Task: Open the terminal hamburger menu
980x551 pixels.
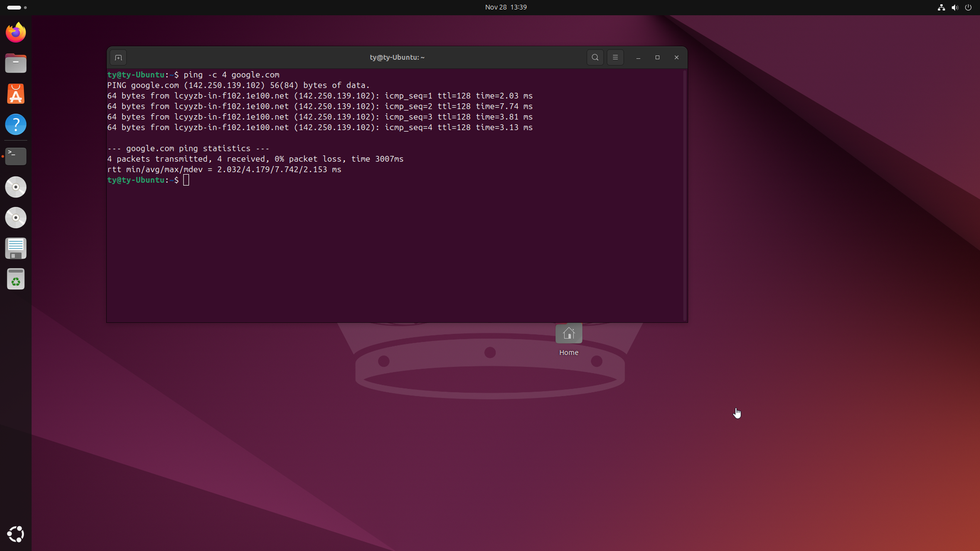Action: [615, 57]
